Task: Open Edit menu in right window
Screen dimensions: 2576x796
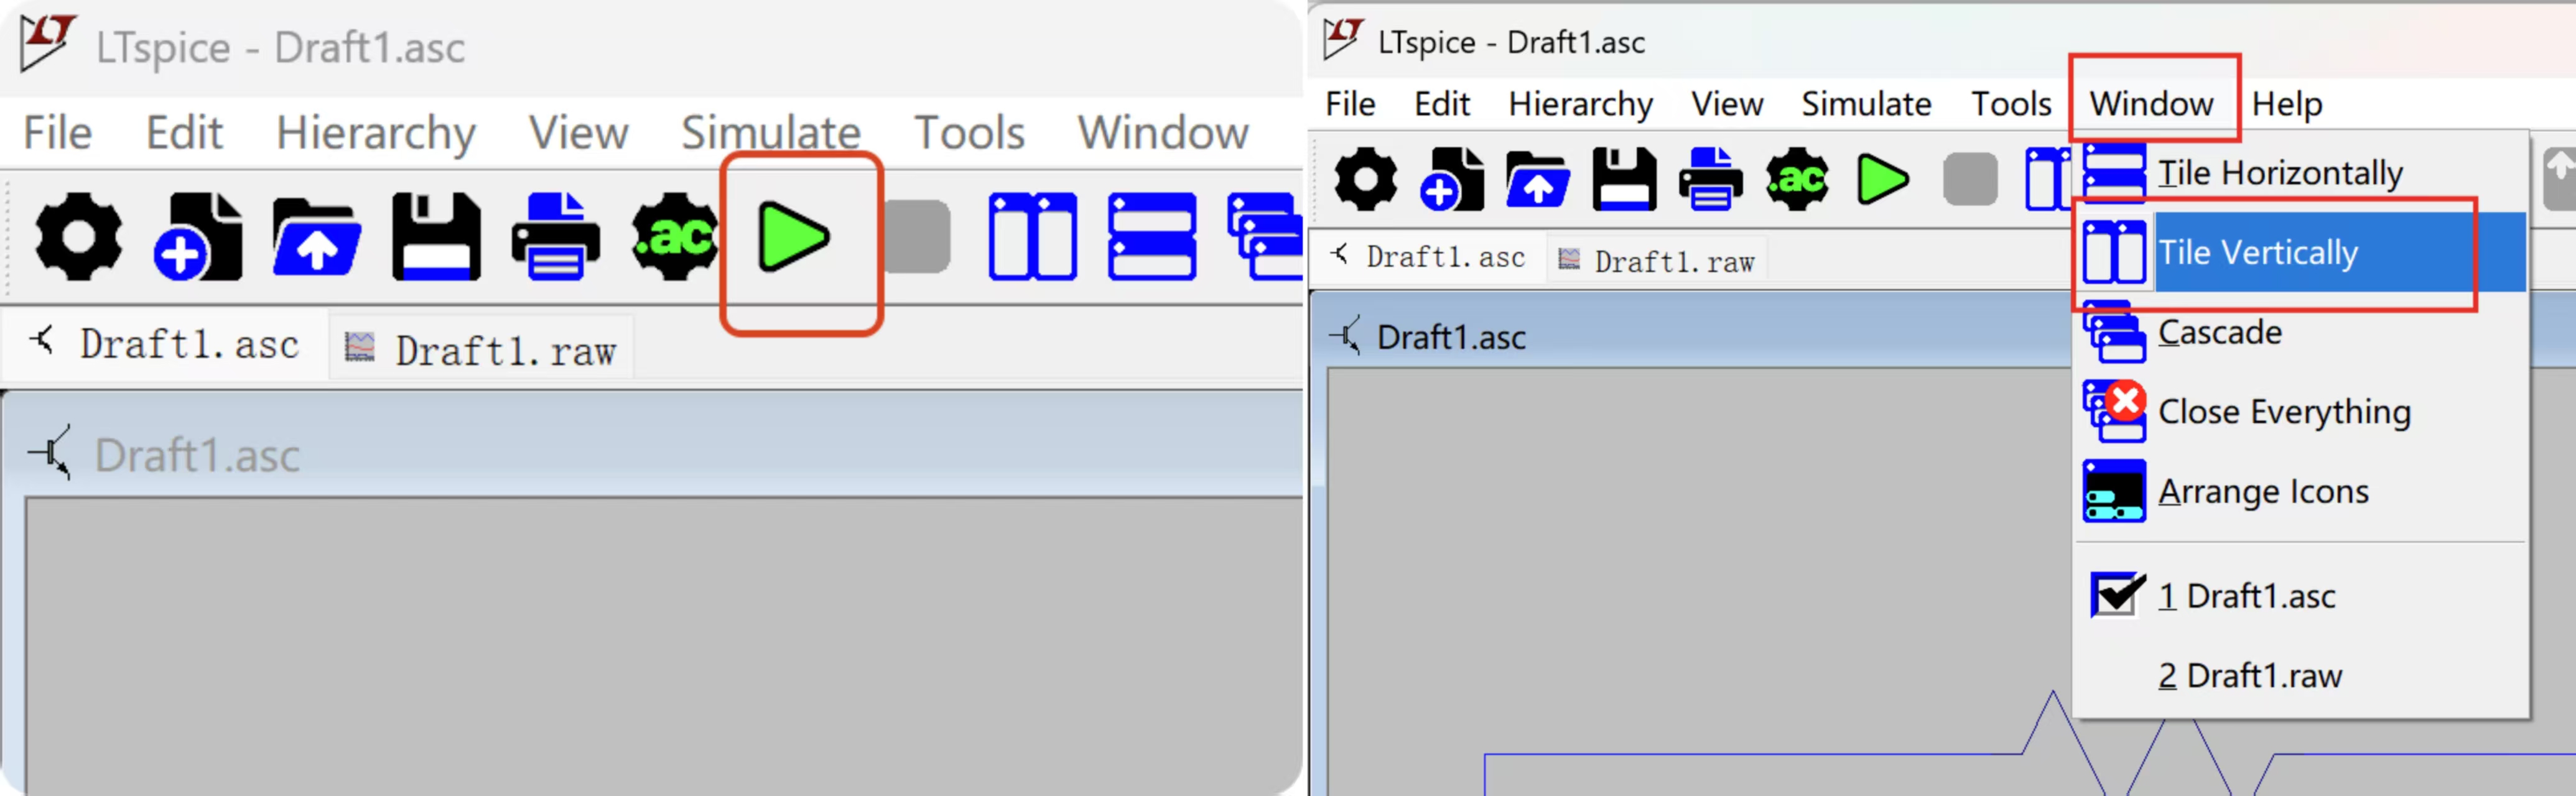Action: click(1441, 104)
